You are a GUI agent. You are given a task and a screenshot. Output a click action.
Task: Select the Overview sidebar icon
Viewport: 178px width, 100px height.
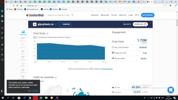23,32
